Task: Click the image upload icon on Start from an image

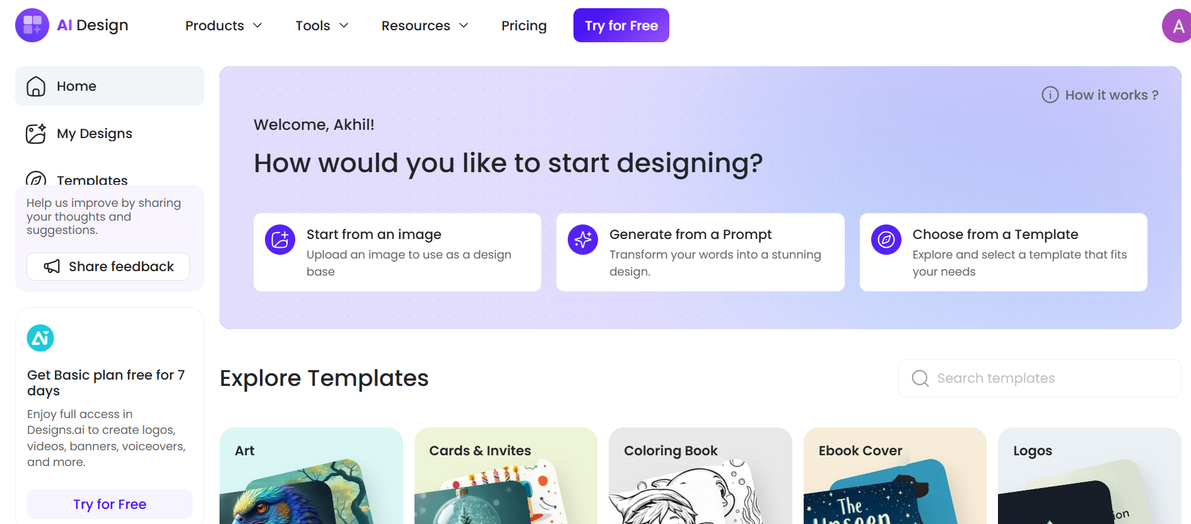Action: coord(279,240)
